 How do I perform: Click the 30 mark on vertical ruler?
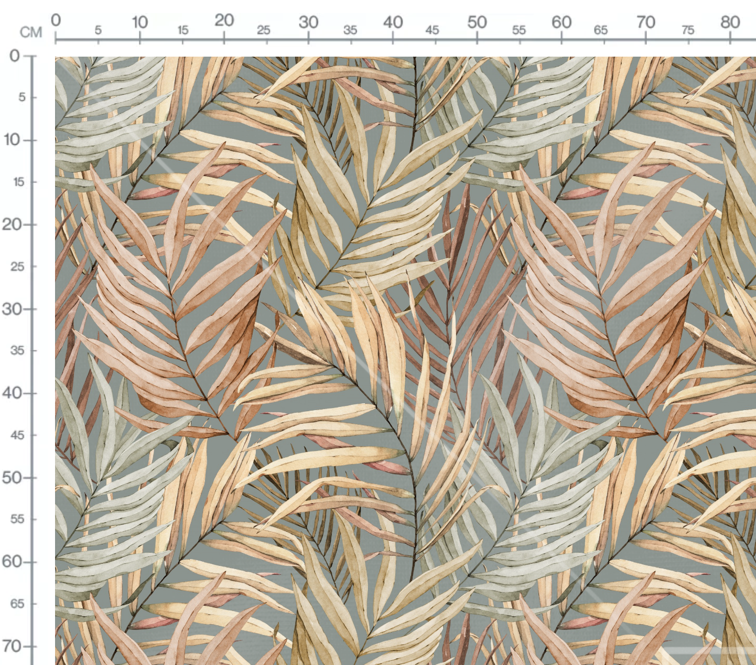[12, 309]
